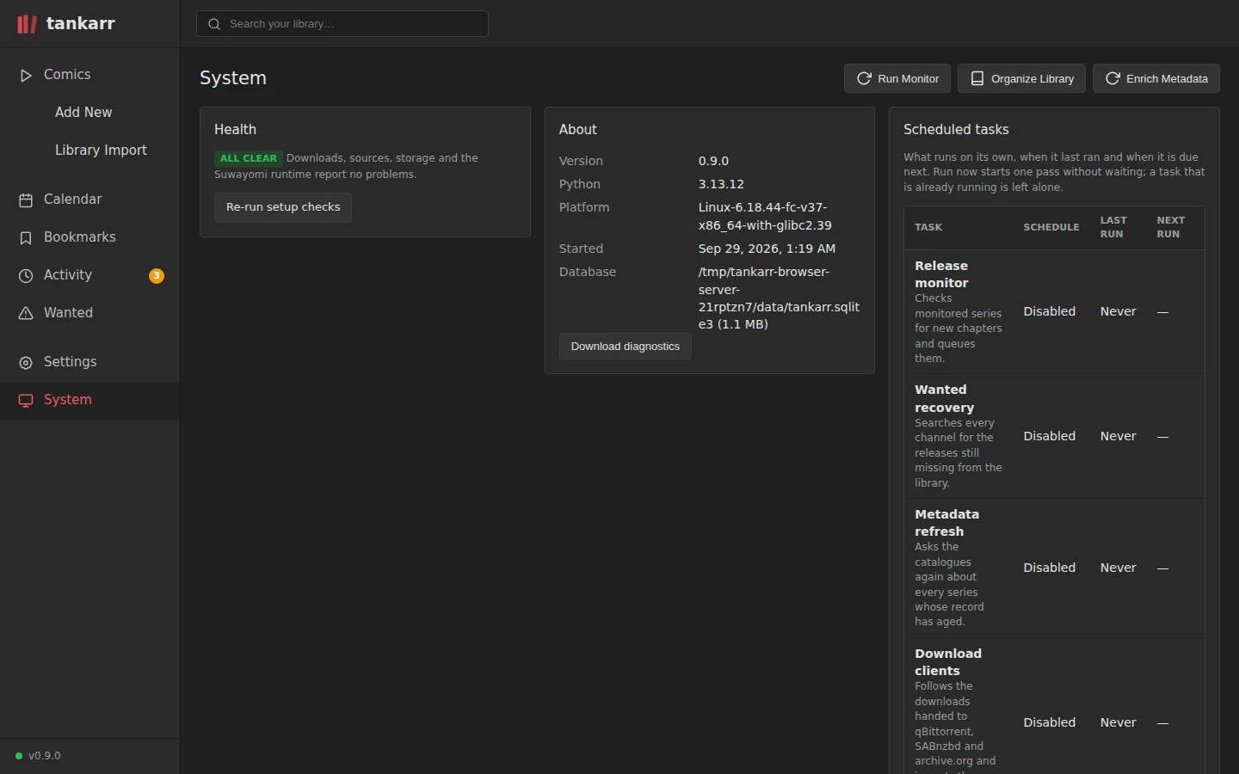This screenshot has width=1239, height=774.
Task: Click the Wanted warning triangle icon
Action: (26, 314)
